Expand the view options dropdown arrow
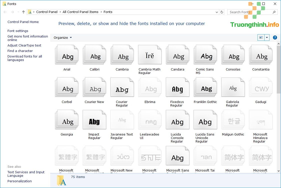This screenshot has height=188, width=281. (267, 37)
